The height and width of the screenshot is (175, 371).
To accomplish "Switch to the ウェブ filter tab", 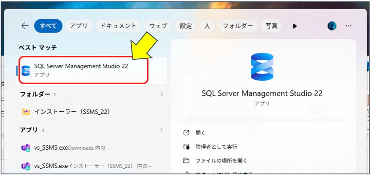I will click(158, 26).
